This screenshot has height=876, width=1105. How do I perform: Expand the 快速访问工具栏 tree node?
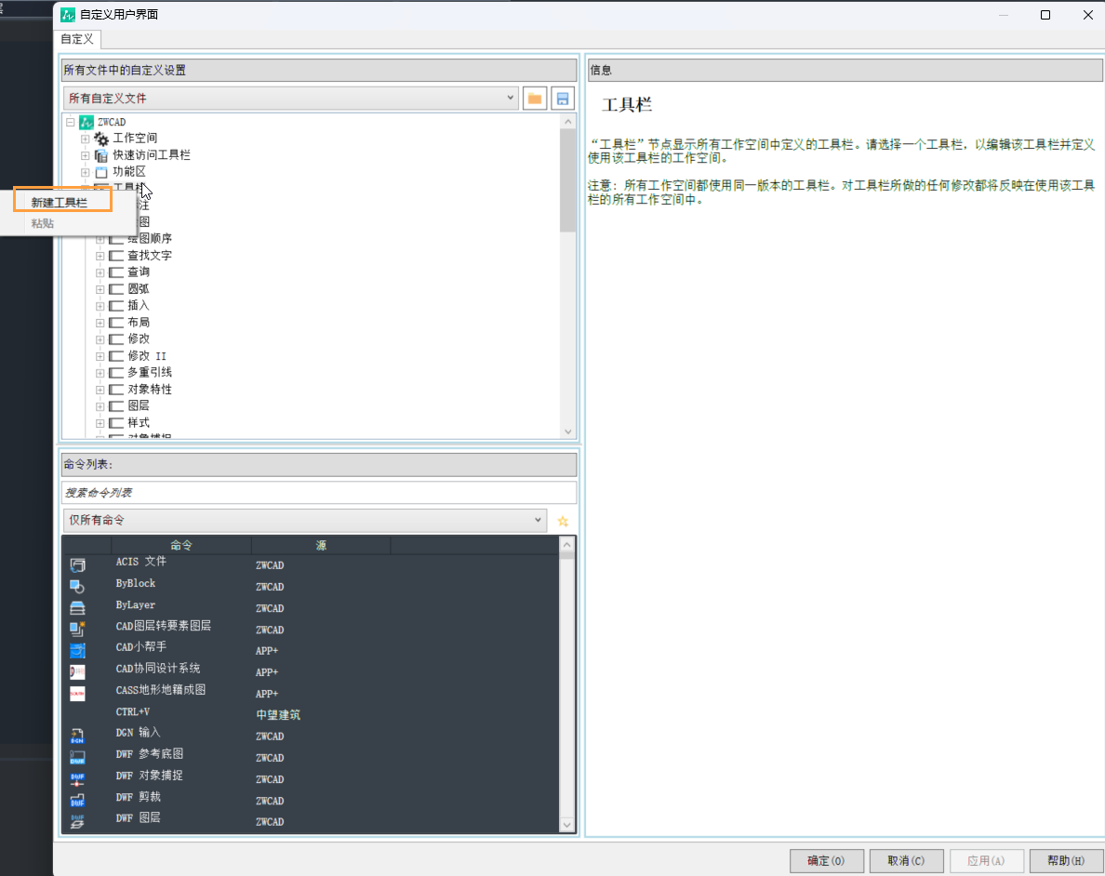click(86, 155)
